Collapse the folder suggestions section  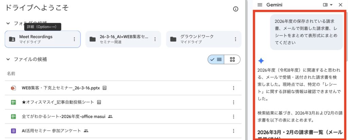click(8, 23)
